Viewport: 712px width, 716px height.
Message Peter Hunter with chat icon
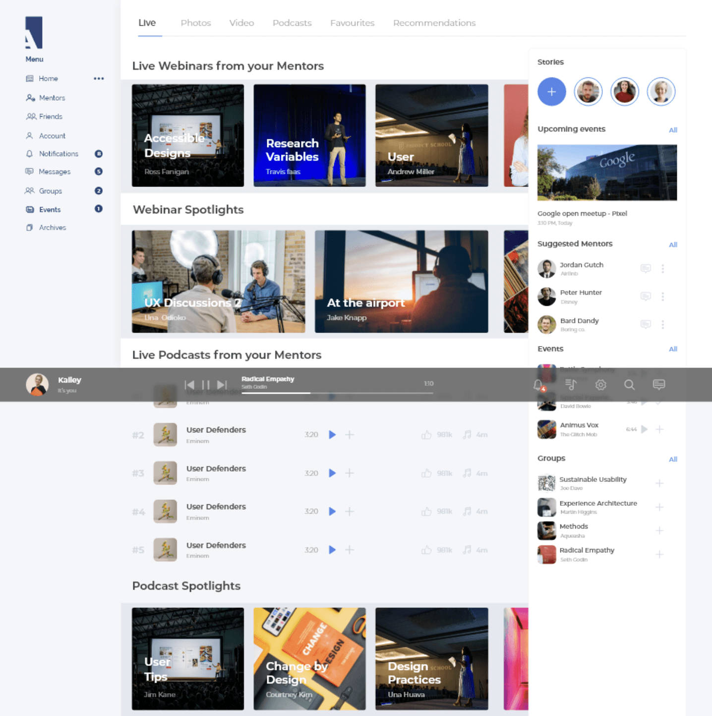646,297
